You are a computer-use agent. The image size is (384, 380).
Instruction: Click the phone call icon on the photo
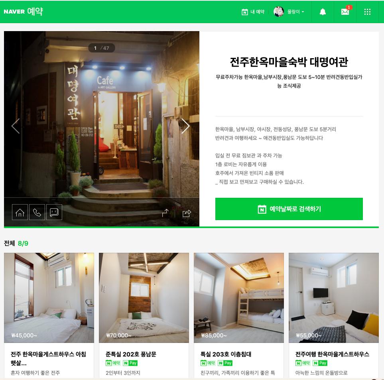(37, 212)
